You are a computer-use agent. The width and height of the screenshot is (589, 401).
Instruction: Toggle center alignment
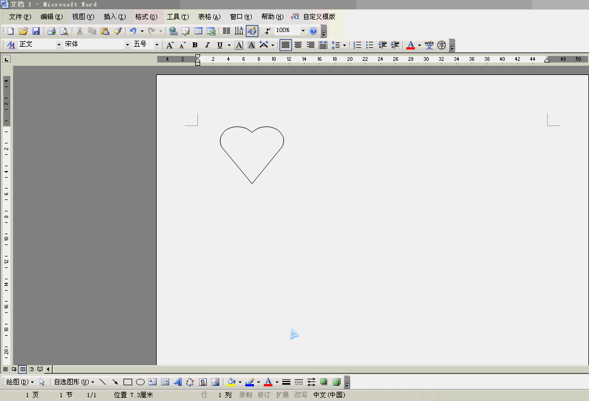pyautogui.click(x=298, y=45)
